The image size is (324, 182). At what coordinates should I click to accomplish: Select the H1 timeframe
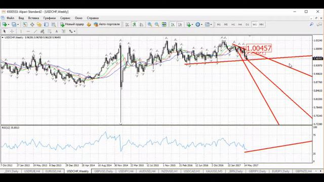(x=233, y=25)
